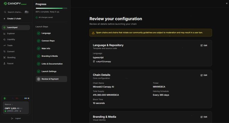The image size is (229, 123).
Task: Click the total supply 415.360.000 MINWEBCA
Action: click(x=106, y=95)
